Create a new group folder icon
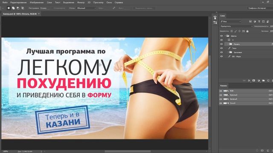 pos(264,81)
